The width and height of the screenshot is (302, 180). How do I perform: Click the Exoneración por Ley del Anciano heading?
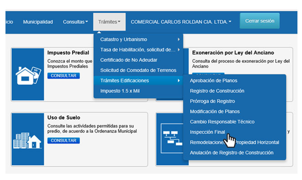click(233, 53)
